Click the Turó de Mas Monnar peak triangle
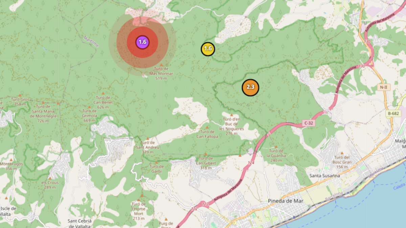406x228 pixels. [x=161, y=65]
